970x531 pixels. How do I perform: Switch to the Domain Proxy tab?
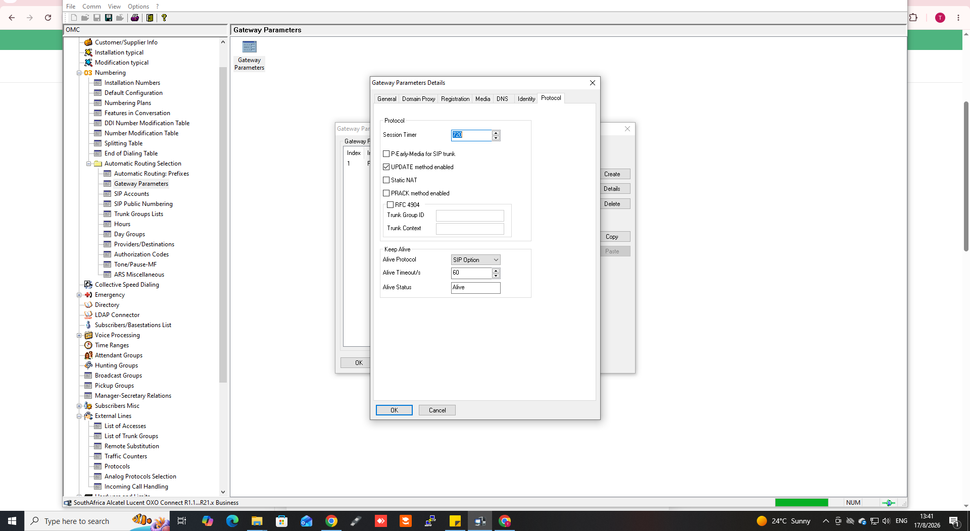(x=418, y=99)
